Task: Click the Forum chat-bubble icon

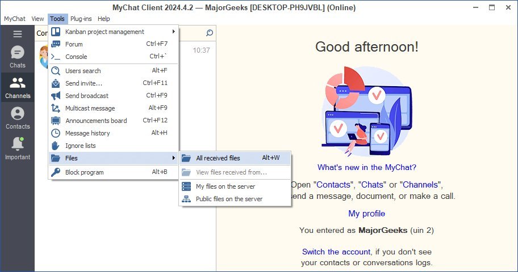Action: click(x=56, y=44)
